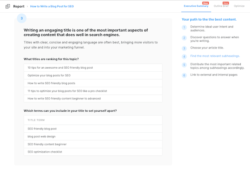Select step 1 circle in path list
This screenshot has width=250, height=169.
click(x=184, y=27)
